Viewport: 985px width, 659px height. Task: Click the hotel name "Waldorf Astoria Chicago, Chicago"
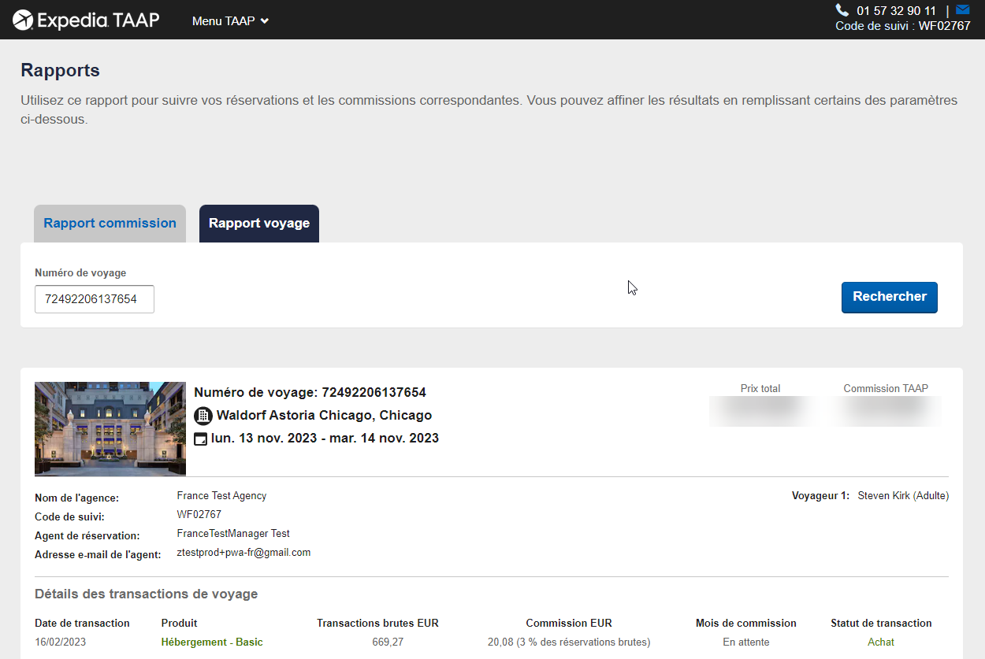click(x=324, y=416)
